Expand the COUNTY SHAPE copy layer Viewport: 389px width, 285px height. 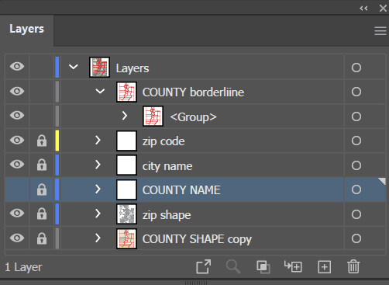pyautogui.click(x=98, y=238)
